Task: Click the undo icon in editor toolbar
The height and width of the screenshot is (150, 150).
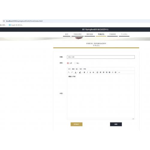Action: 69,72
